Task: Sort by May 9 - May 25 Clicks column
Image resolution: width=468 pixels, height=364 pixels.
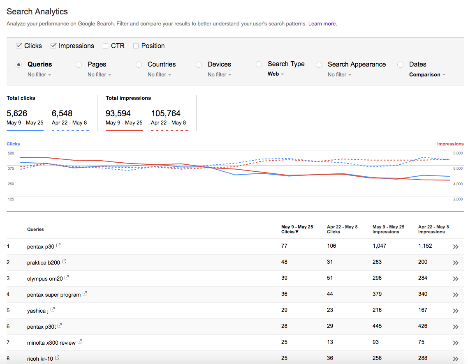Action: (x=297, y=229)
